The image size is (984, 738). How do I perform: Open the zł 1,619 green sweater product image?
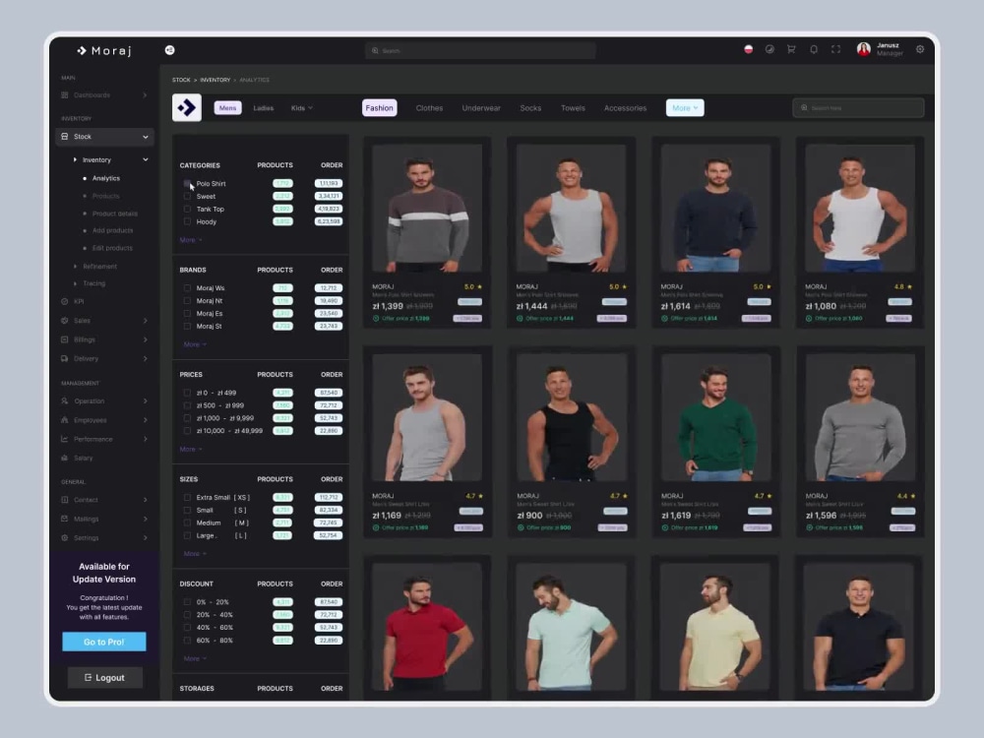716,417
